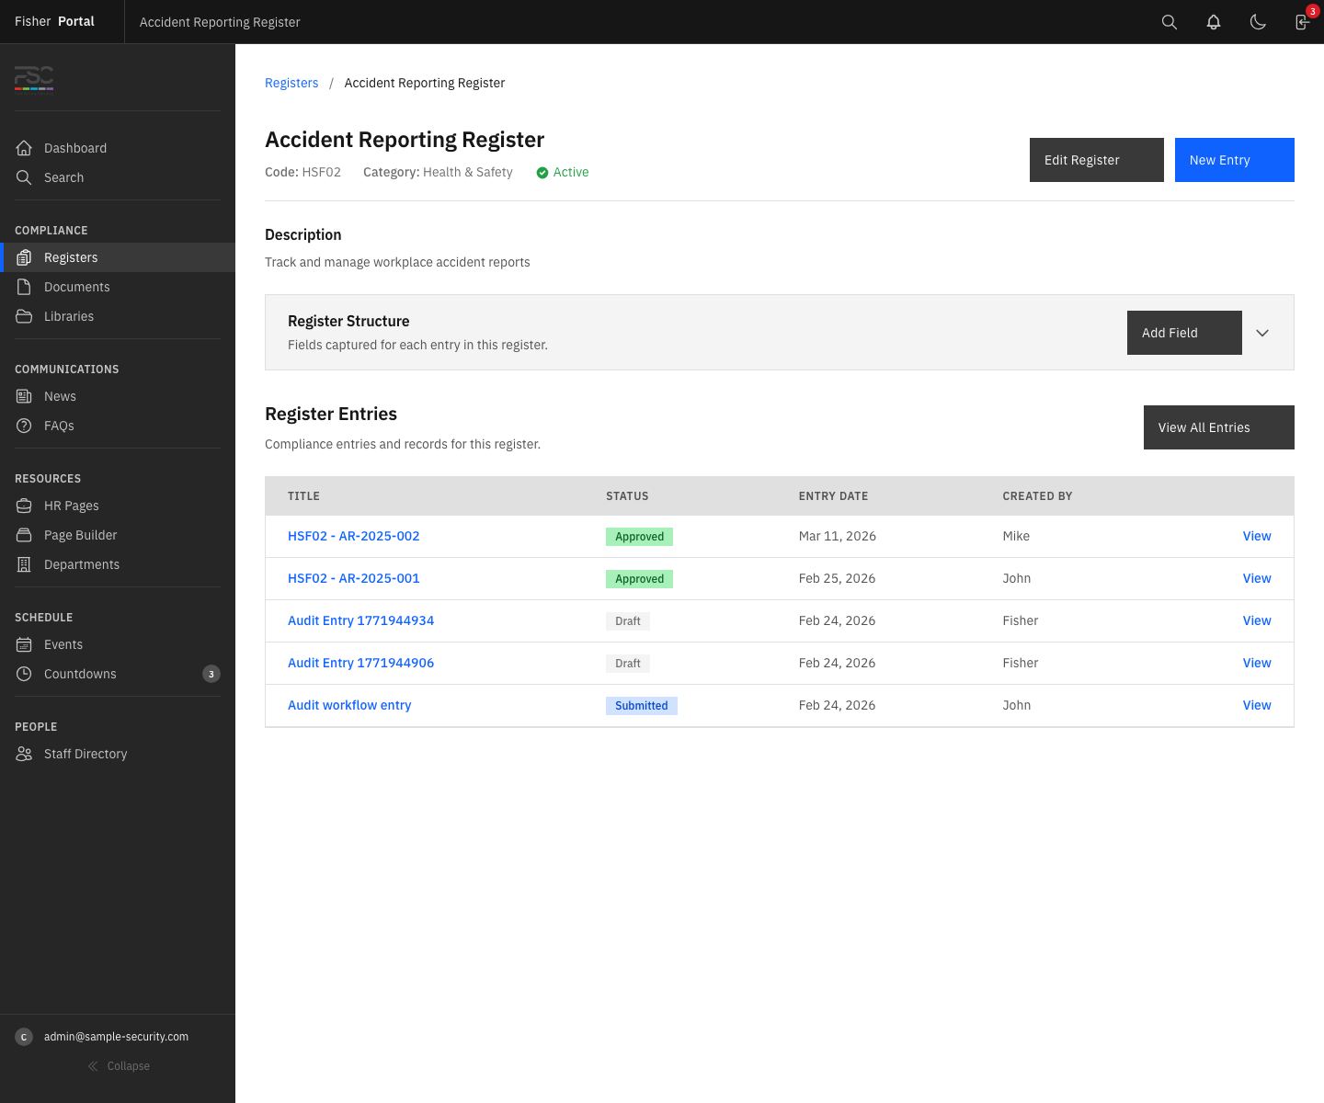The height and width of the screenshot is (1103, 1324).
Task: Open the Search icon in top navigation bar
Action: 1169,21
